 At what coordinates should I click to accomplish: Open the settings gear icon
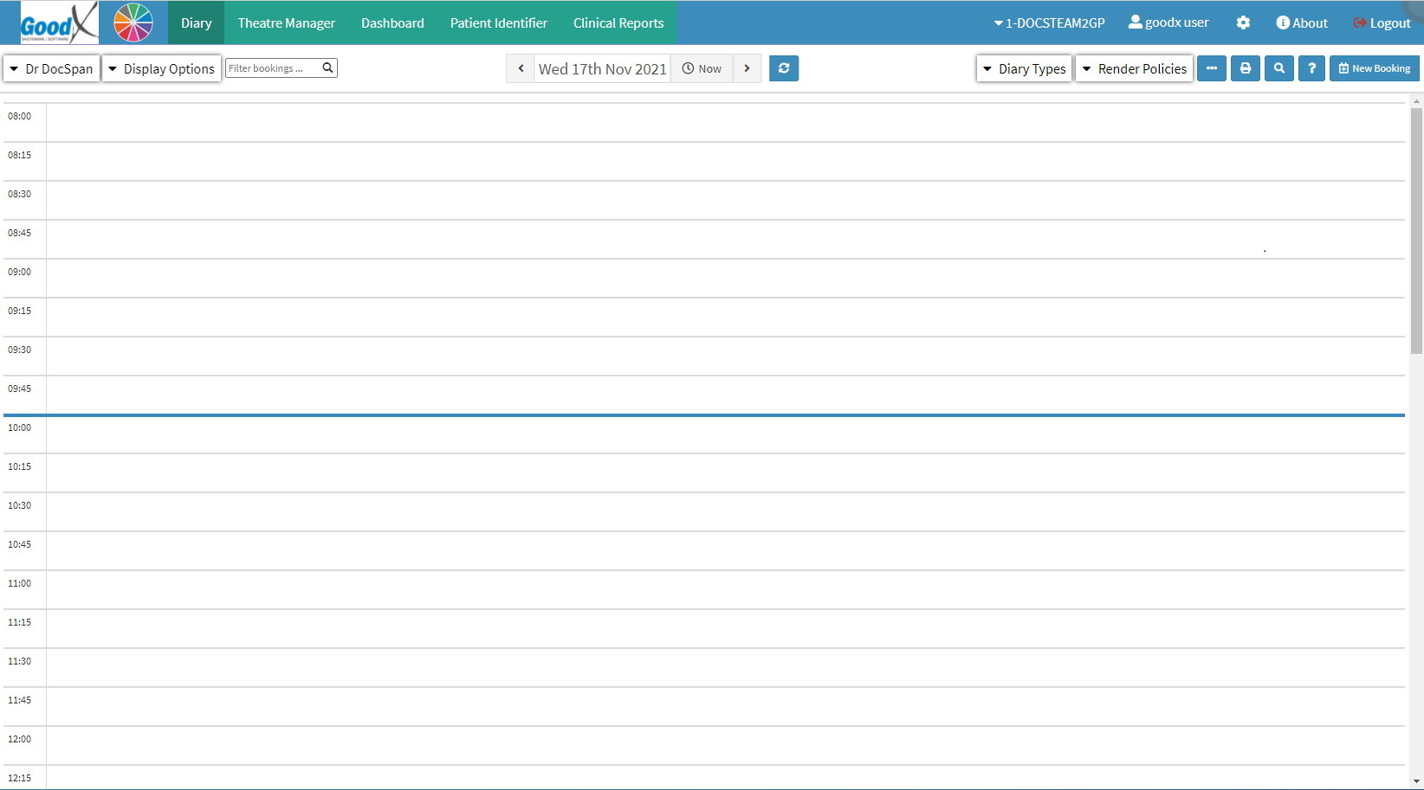[x=1243, y=23]
